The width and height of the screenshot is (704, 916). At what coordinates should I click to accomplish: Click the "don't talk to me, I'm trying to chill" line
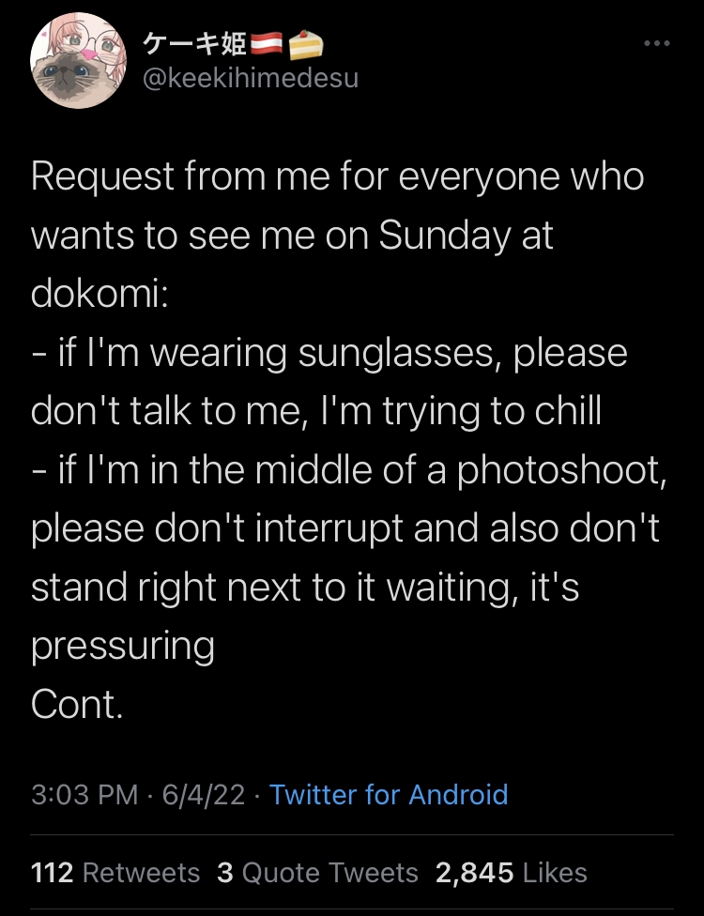pos(315,412)
